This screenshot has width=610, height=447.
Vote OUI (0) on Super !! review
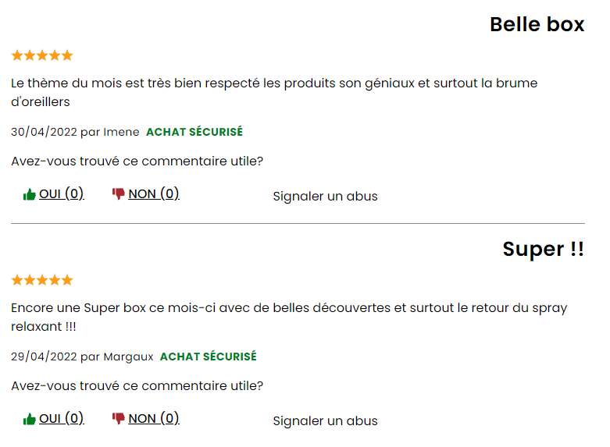pyautogui.click(x=62, y=418)
